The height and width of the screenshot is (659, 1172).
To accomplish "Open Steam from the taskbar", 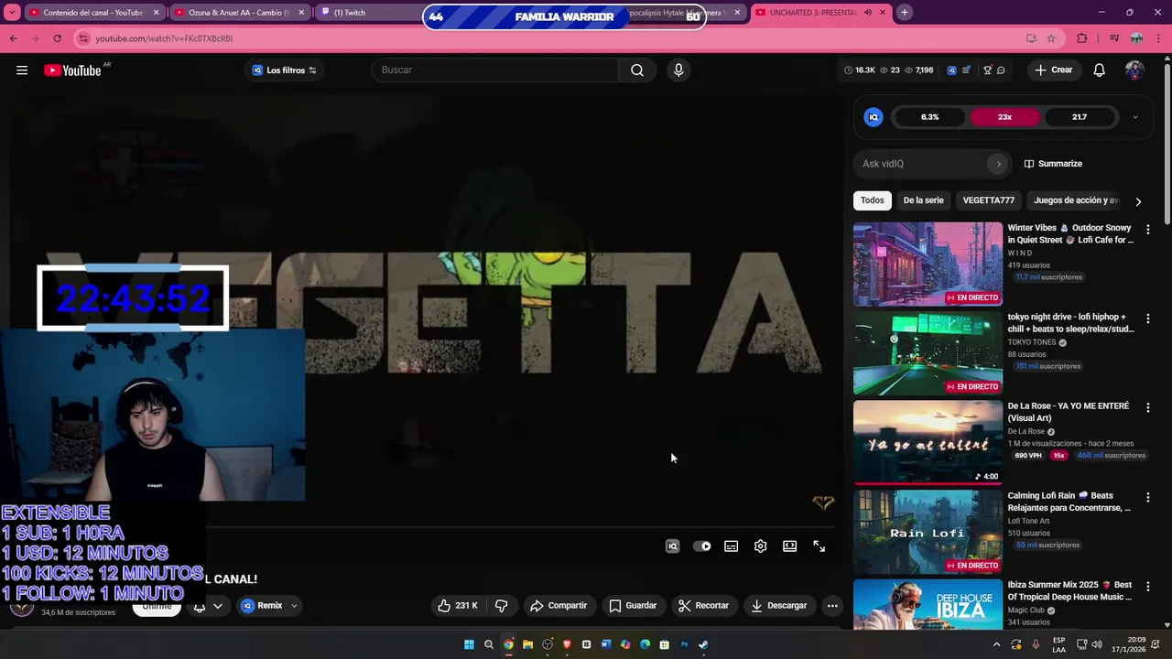I will (x=703, y=644).
